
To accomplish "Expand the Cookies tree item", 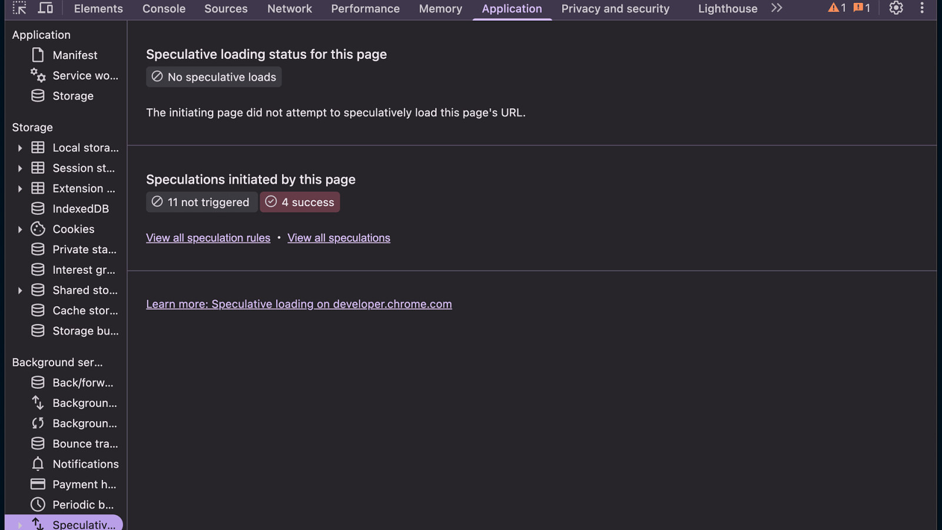I will [x=20, y=229].
